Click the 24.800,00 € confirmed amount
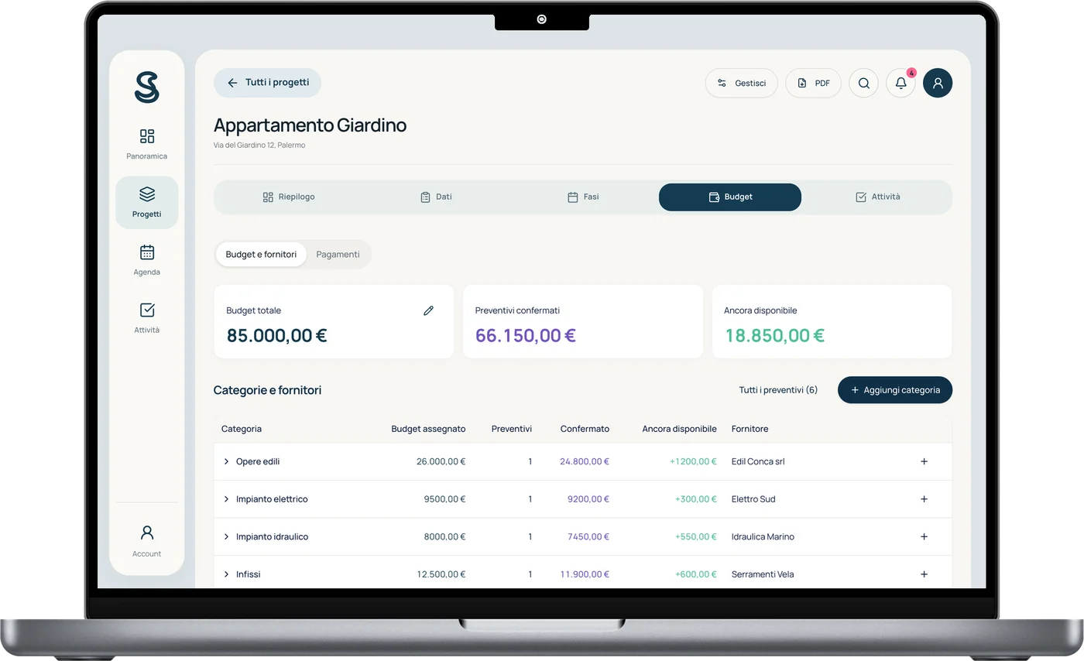Screen dimensions: 1084x661 click(585, 461)
